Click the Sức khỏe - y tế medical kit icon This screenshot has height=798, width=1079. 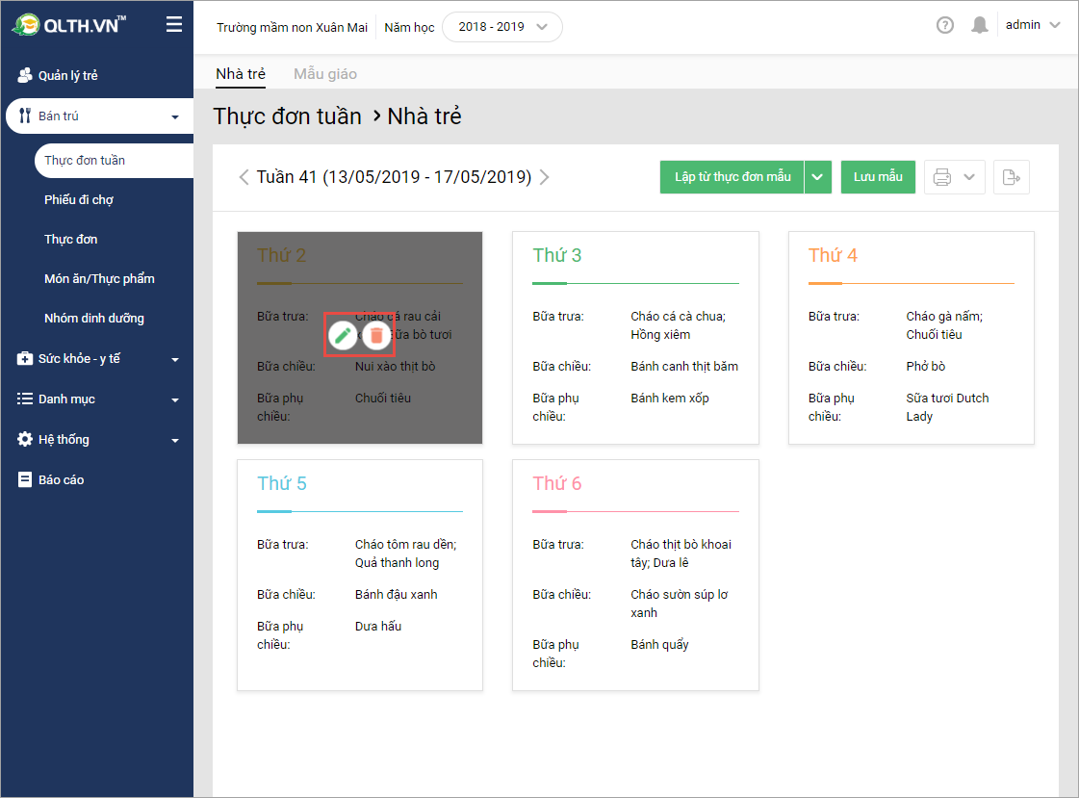[x=25, y=358]
